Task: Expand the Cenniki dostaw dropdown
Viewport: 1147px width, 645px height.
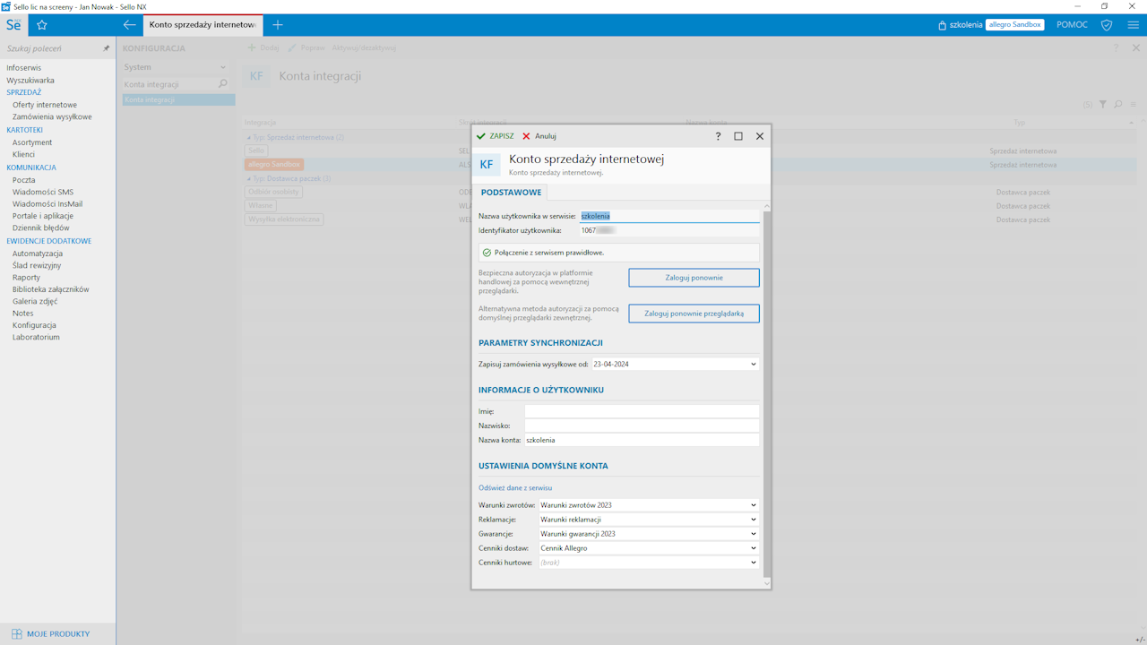Action: (x=753, y=548)
